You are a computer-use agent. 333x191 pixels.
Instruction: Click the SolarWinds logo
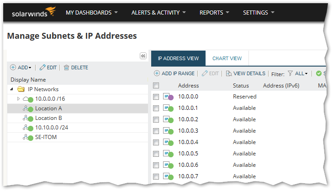click(x=34, y=12)
